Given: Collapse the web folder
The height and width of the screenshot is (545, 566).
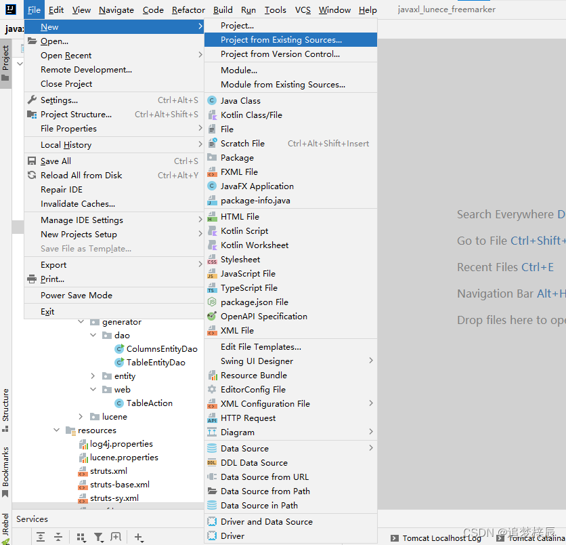Looking at the screenshot, I should coord(93,390).
